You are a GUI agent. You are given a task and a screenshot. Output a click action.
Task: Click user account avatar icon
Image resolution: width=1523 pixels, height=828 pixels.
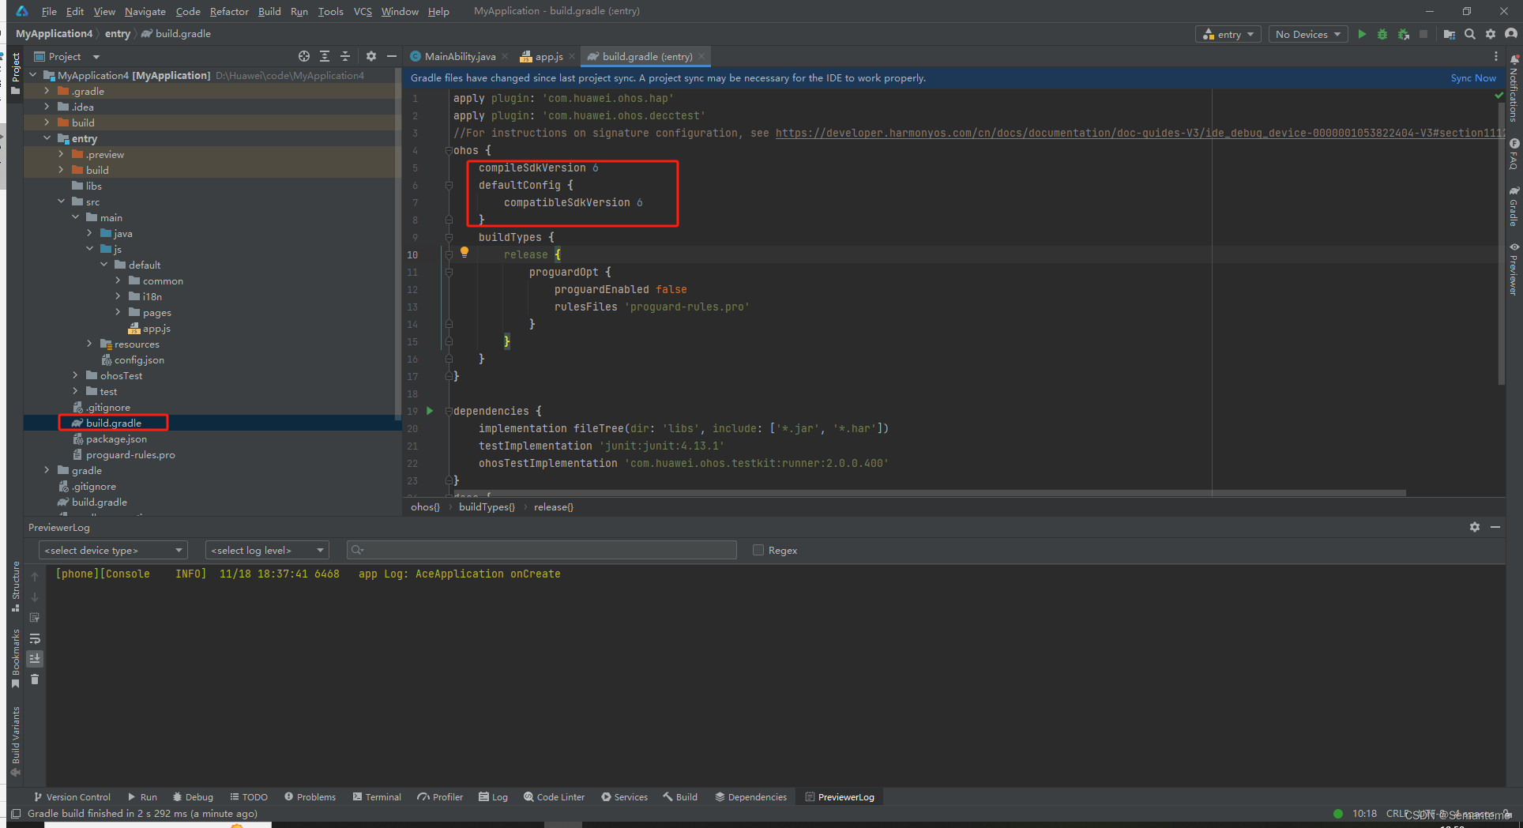pos(1511,34)
